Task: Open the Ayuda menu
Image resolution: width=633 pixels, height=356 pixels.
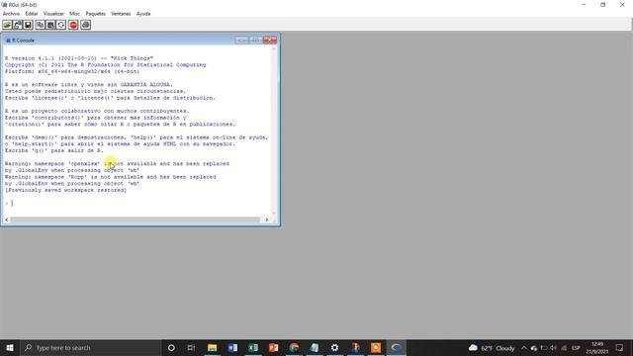Action: (143, 14)
